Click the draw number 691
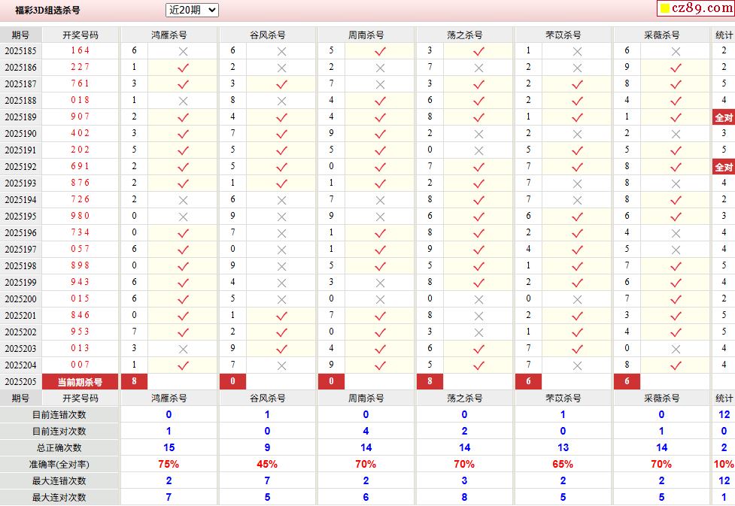The height and width of the screenshot is (506, 735). [80, 166]
